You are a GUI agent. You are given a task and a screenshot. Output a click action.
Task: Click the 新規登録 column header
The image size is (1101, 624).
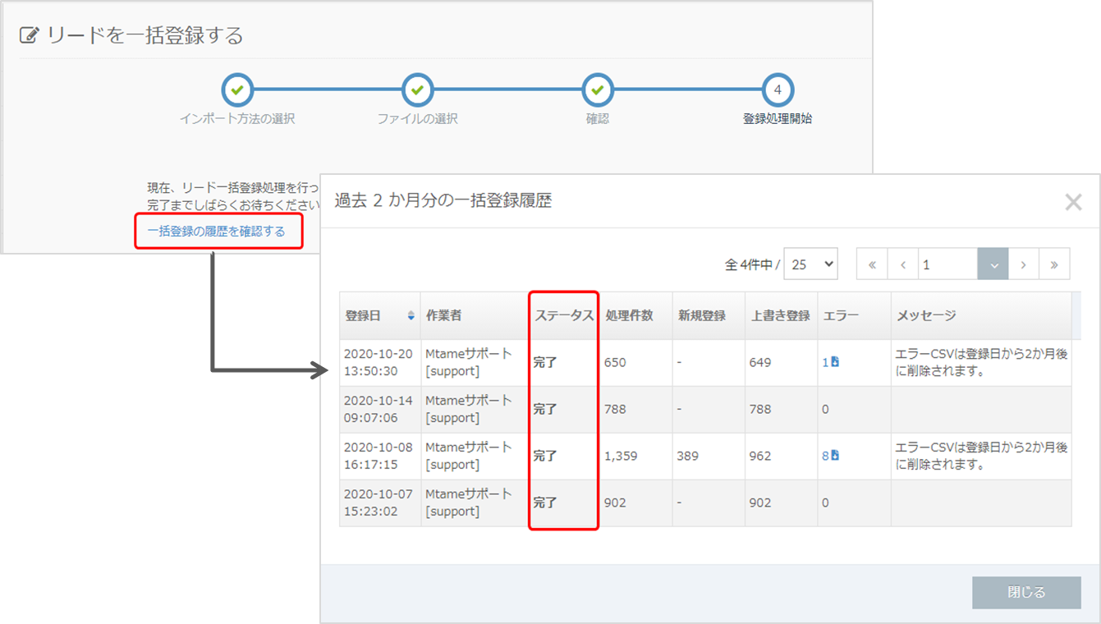coord(708,315)
